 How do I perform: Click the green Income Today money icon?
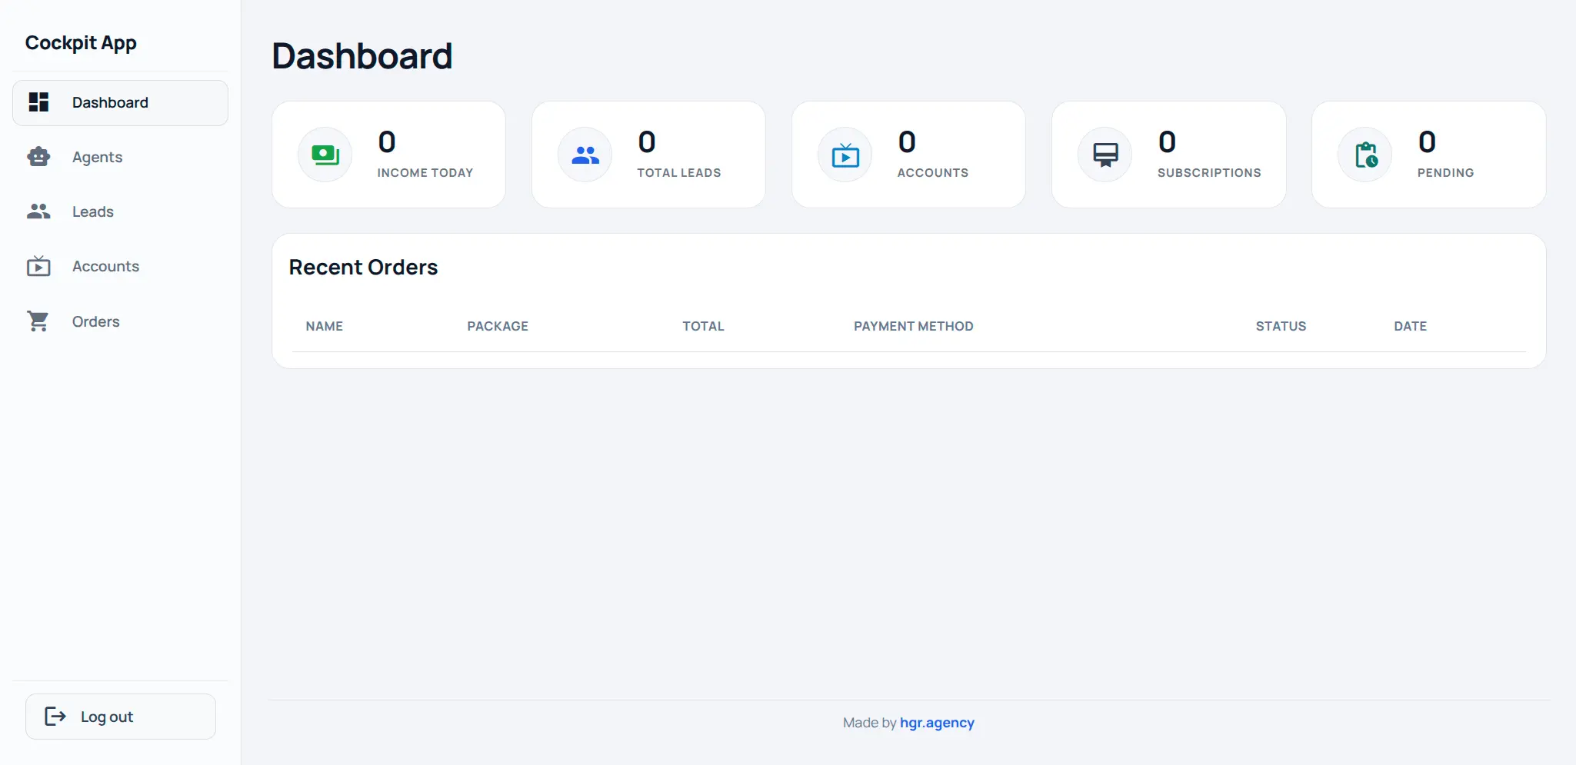325,155
